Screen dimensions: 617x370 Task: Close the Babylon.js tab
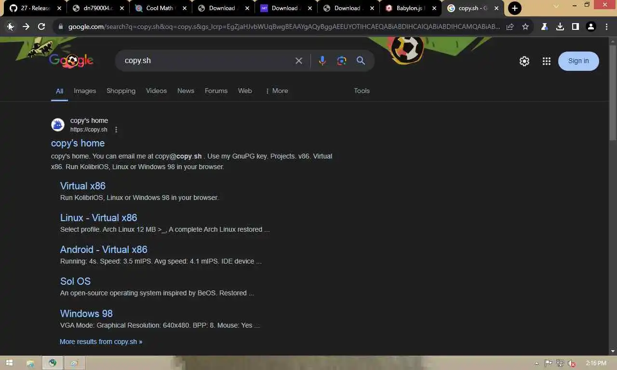point(434,8)
